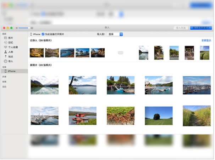Click the 共享 (Shared) sidebar section header

click(x=4, y=77)
